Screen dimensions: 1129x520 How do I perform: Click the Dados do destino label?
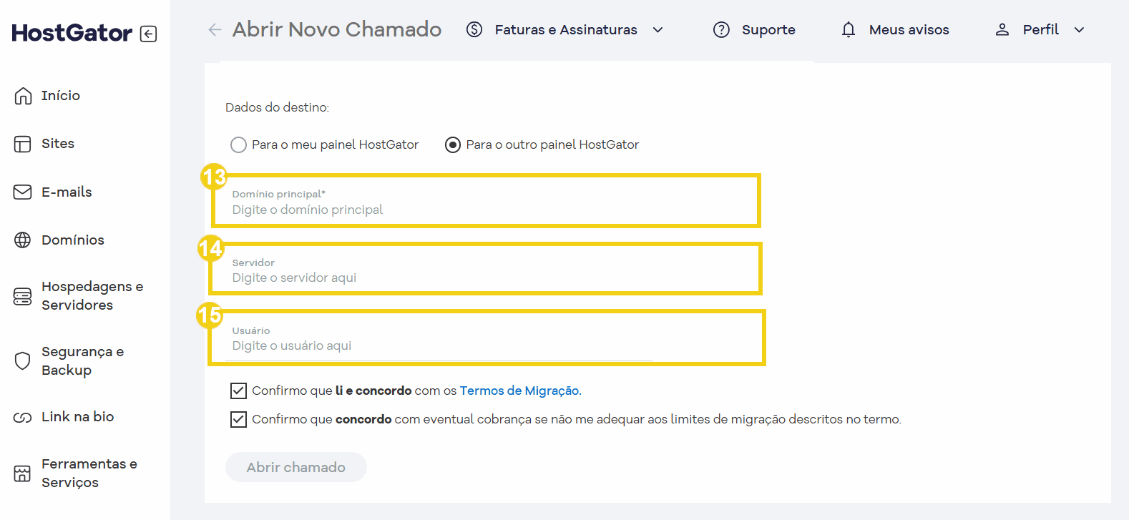(277, 107)
